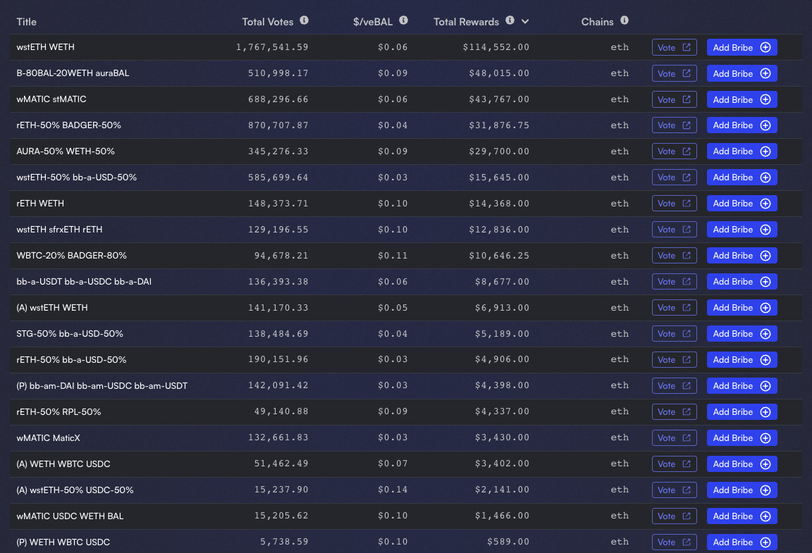The width and height of the screenshot is (812, 553).
Task: Open the Total Votes info tooltip
Action: 304,21
